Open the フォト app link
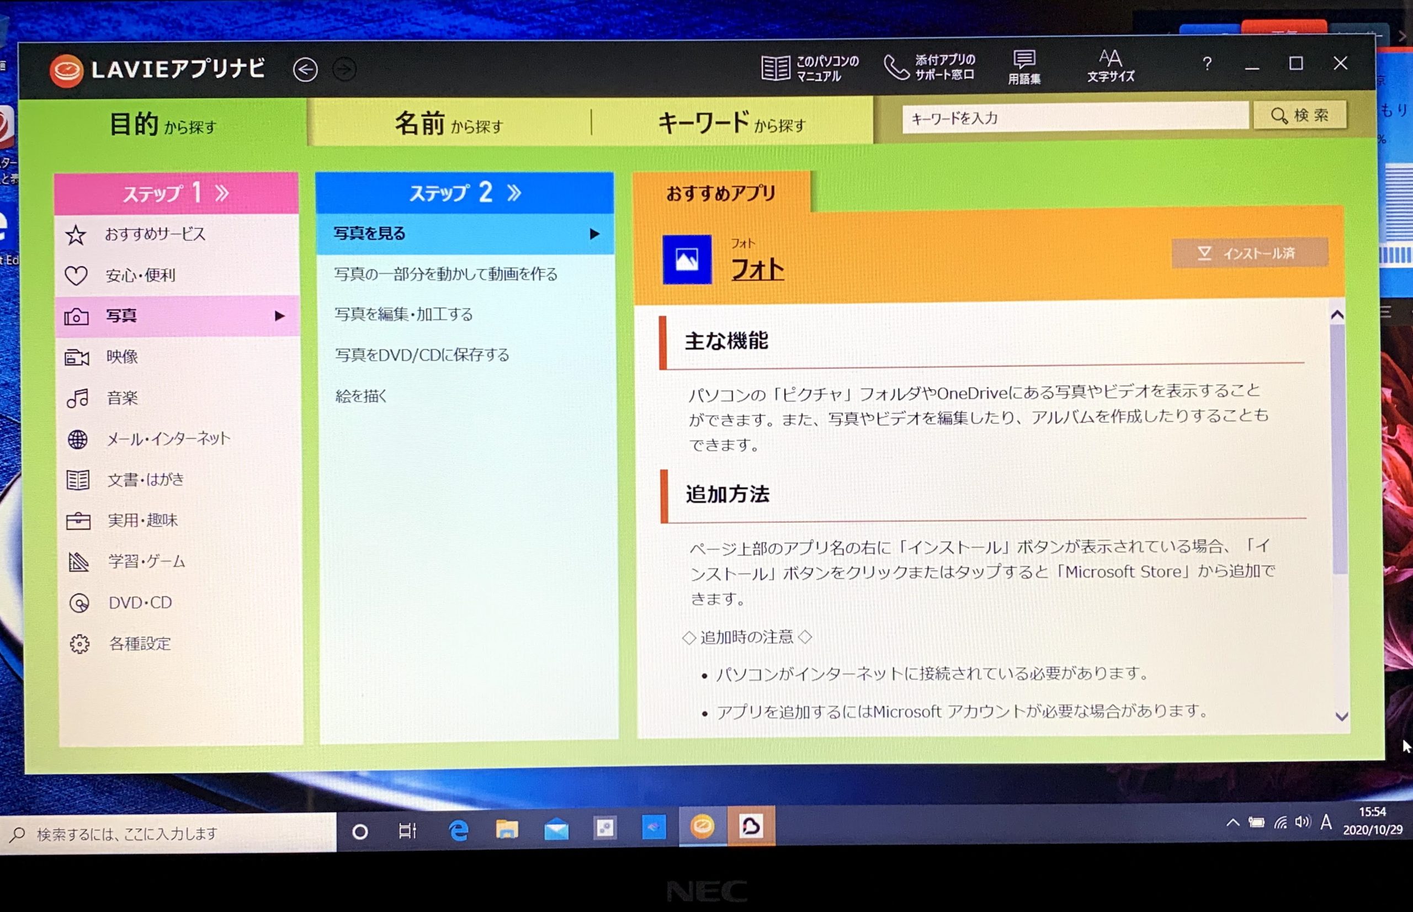The width and height of the screenshot is (1413, 912). (x=757, y=268)
